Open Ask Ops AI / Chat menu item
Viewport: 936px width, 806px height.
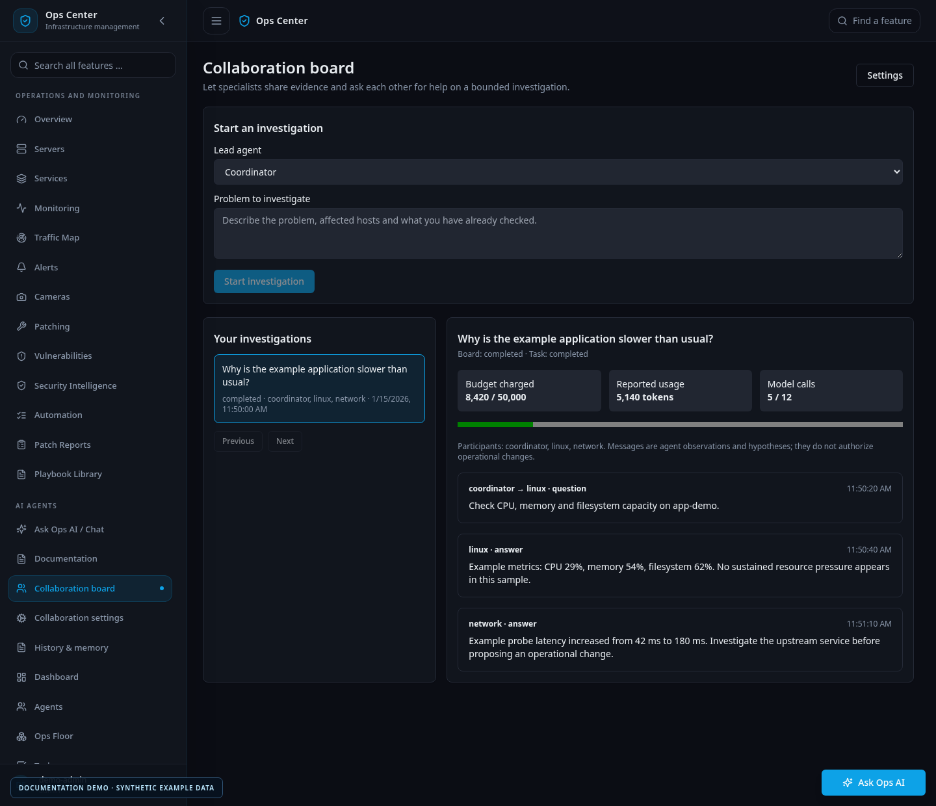(x=90, y=530)
